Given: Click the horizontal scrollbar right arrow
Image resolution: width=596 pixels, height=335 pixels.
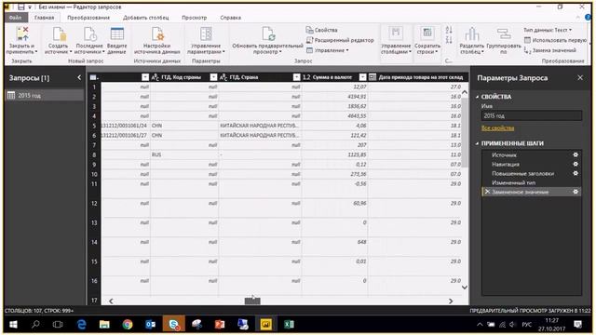Looking at the screenshot, I should coord(451,301).
